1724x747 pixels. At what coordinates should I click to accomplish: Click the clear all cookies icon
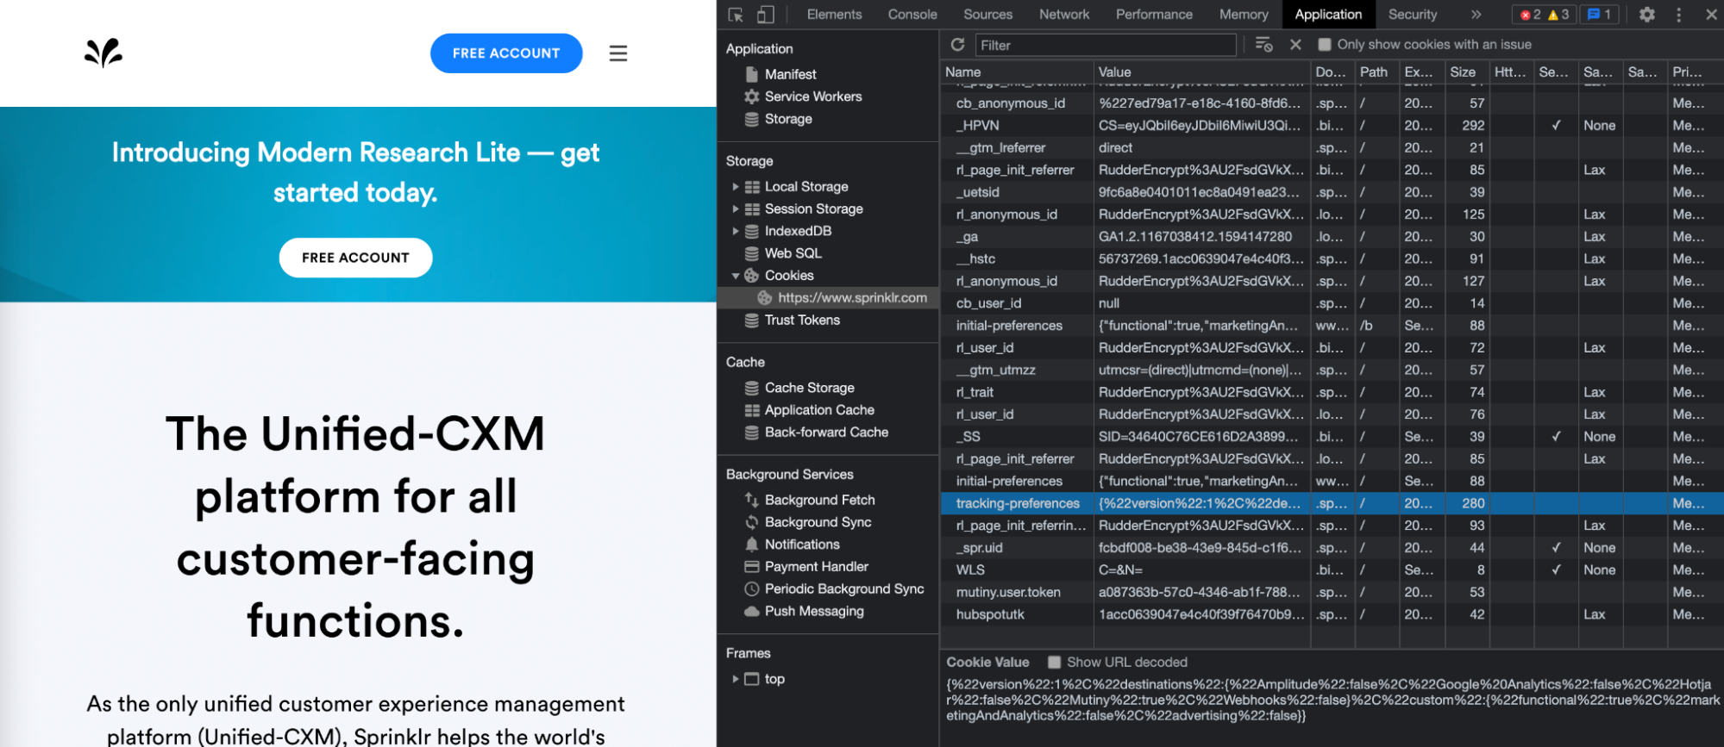1264,45
